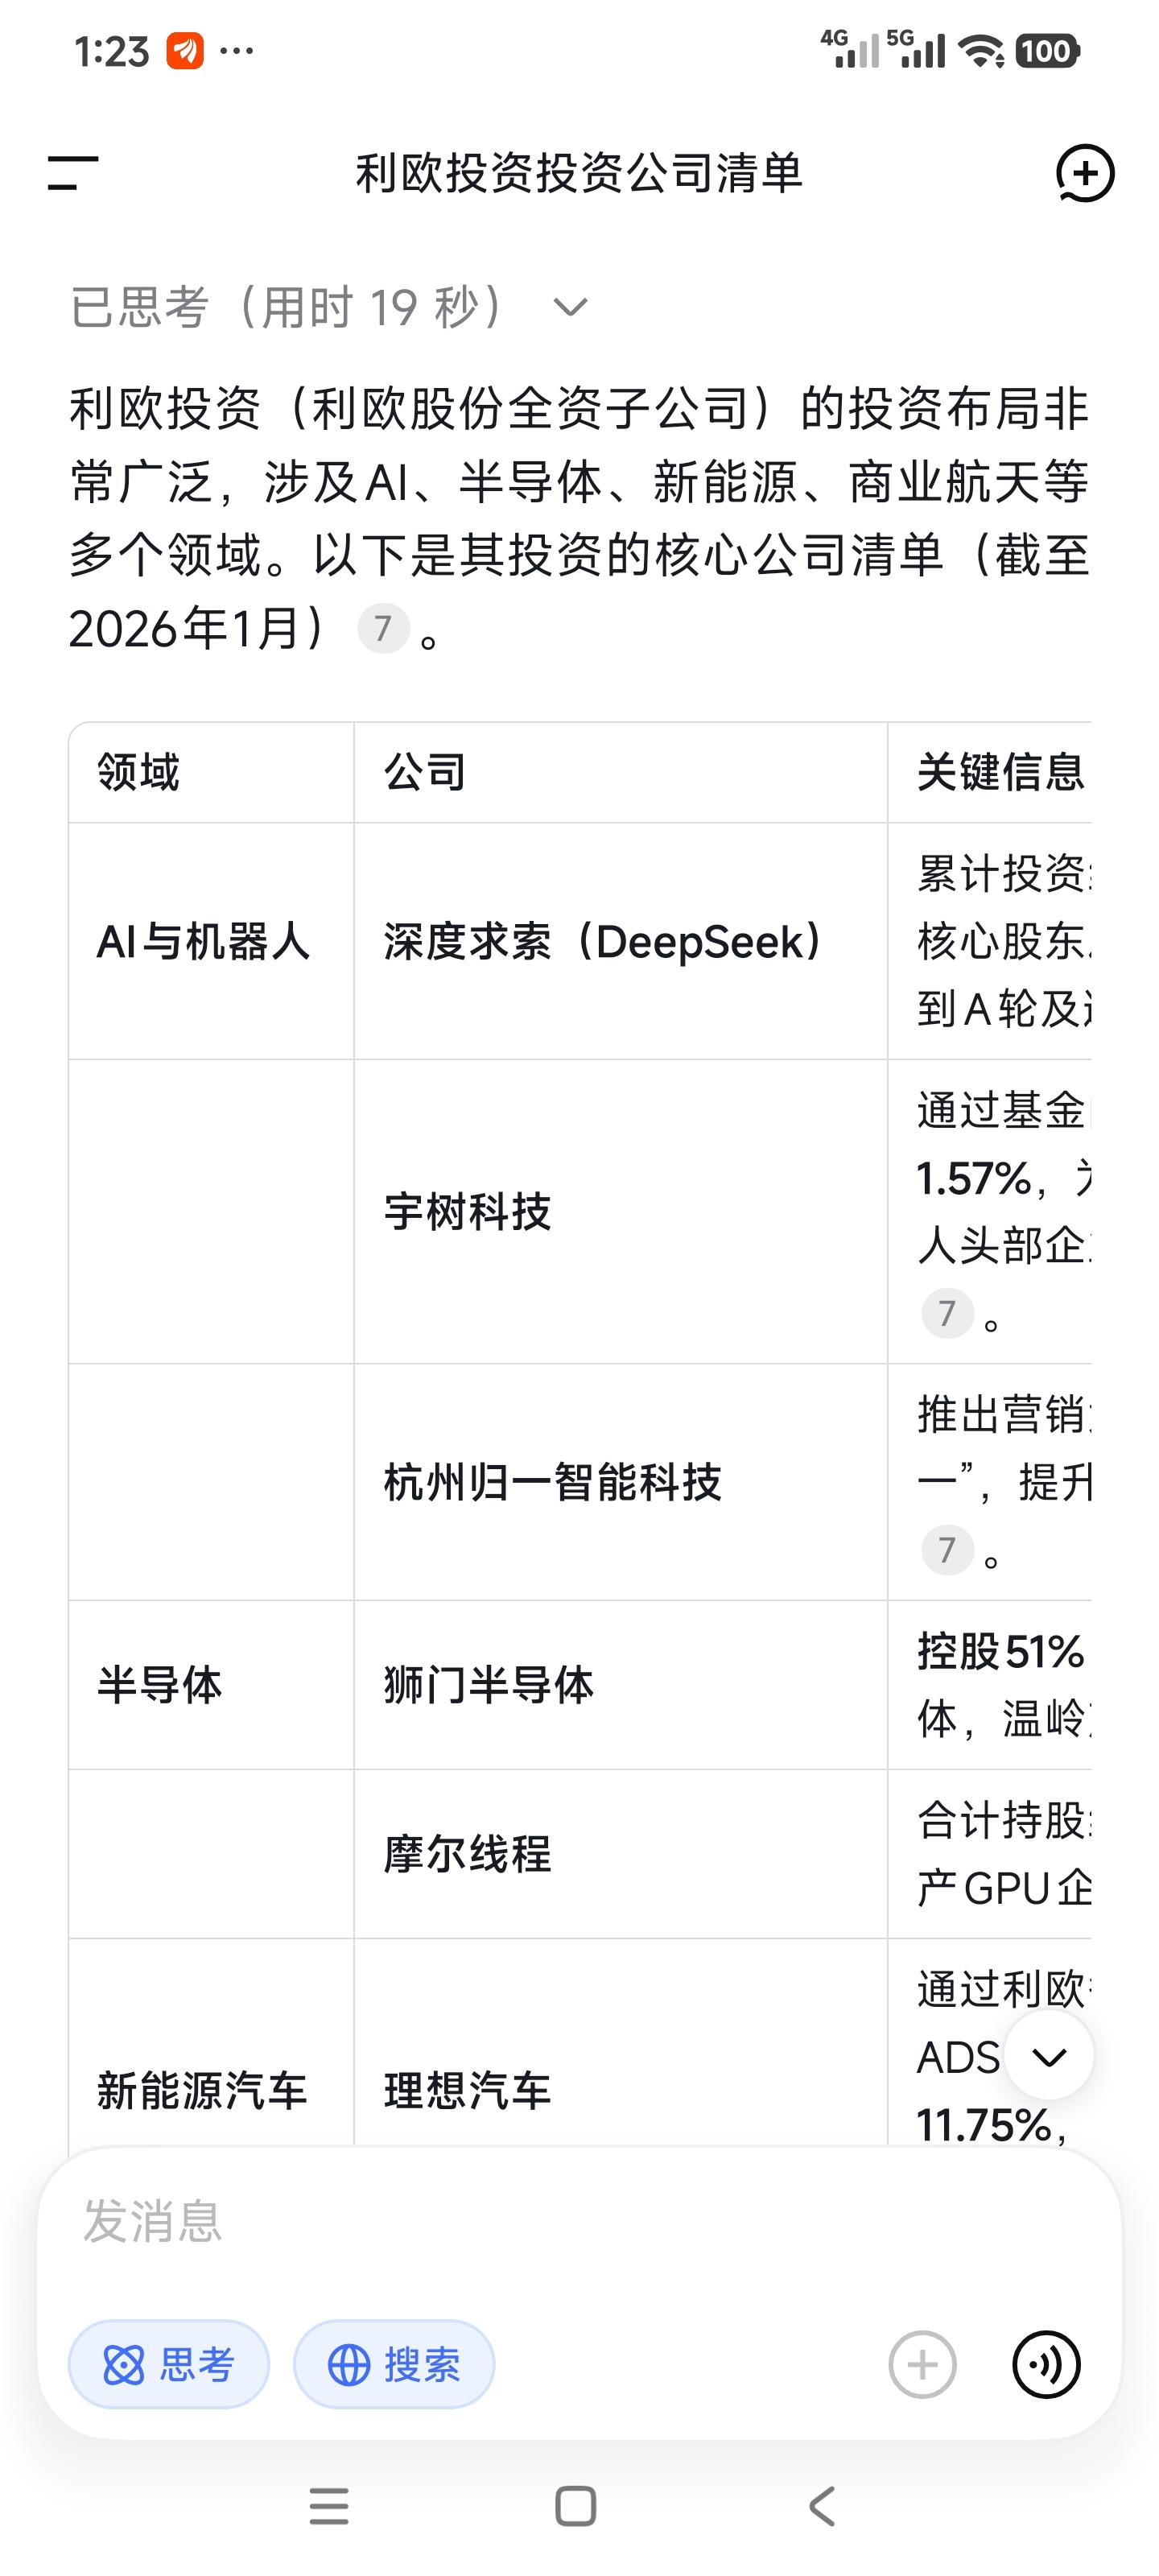Open the sidebar menu icon
Screen dimensions: 1159x2576
[x=73, y=173]
